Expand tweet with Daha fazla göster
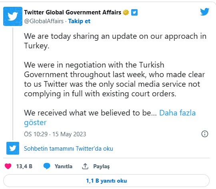The height and width of the screenshot is (189, 216). [x=110, y=117]
